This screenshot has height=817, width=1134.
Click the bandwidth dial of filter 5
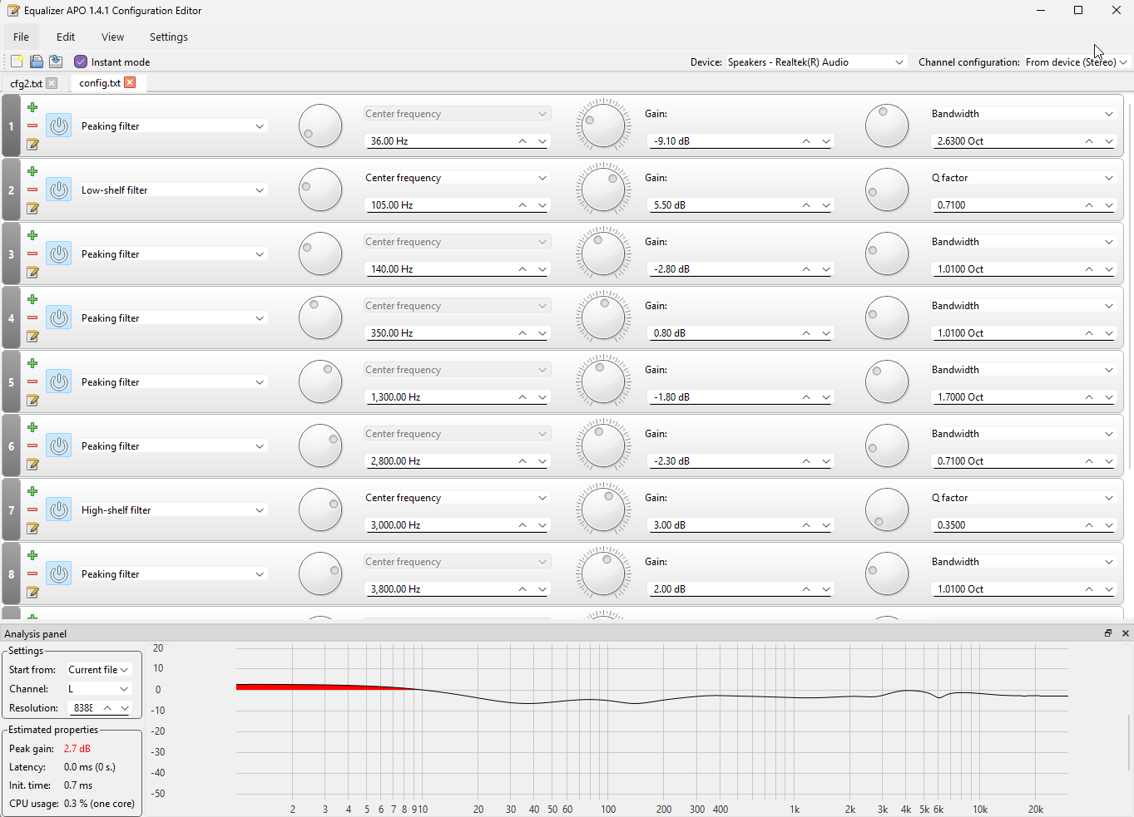click(x=887, y=381)
